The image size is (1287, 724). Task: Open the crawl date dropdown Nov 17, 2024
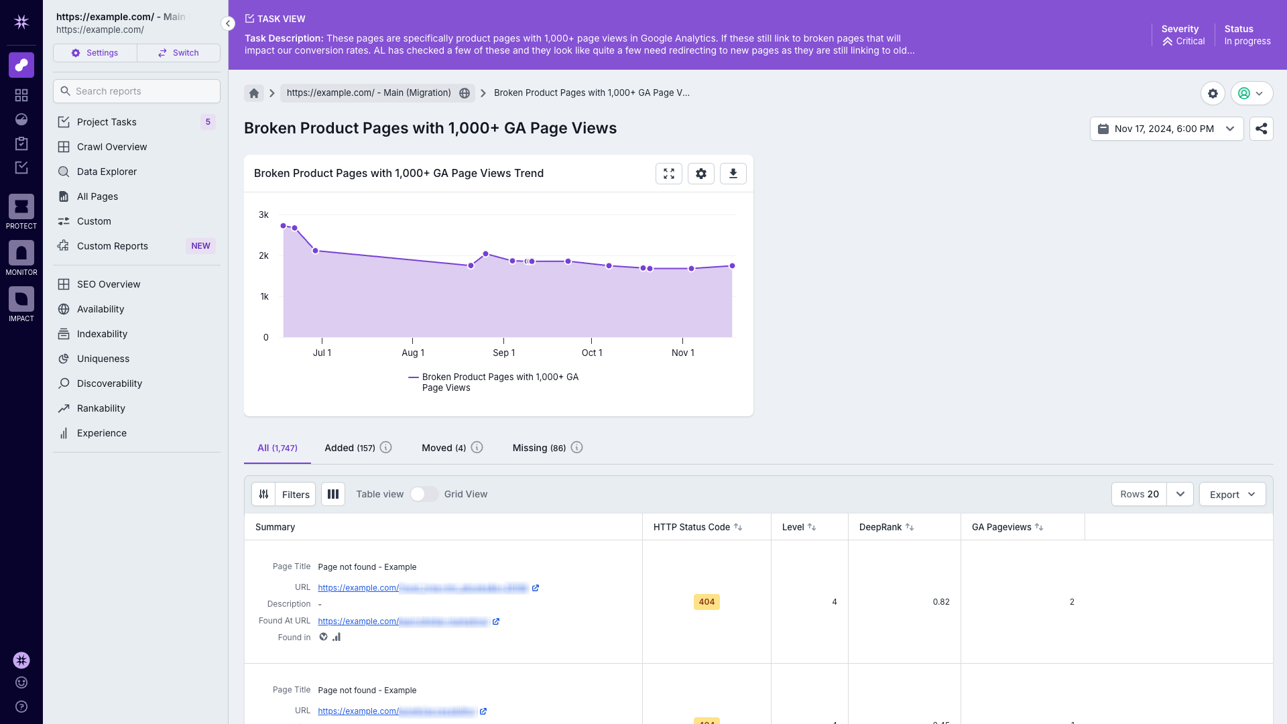pyautogui.click(x=1166, y=129)
